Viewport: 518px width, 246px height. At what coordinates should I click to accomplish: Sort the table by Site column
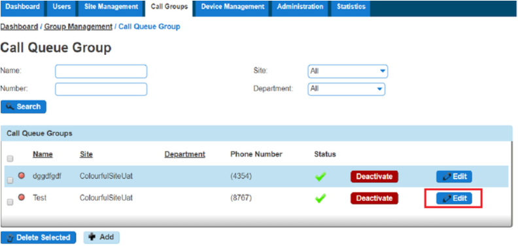pos(86,155)
